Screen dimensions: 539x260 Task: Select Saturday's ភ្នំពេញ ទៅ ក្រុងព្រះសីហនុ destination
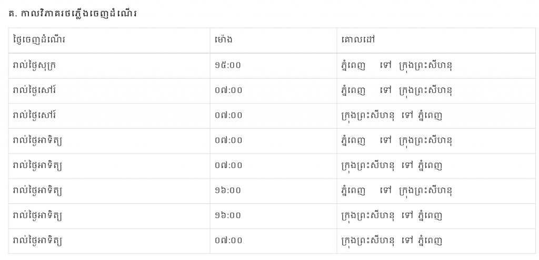(396, 90)
